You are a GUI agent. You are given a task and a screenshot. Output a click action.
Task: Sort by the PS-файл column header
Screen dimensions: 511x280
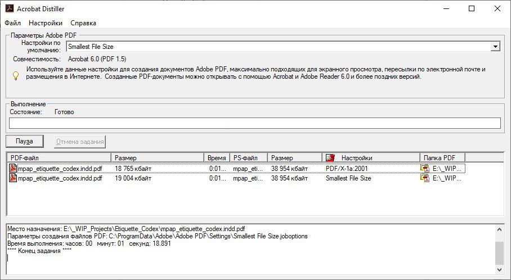(249, 157)
